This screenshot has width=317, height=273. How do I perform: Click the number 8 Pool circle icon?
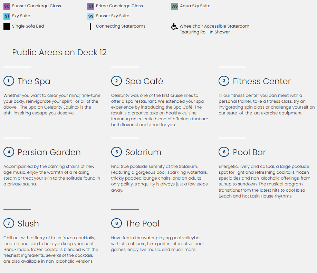(x=116, y=223)
